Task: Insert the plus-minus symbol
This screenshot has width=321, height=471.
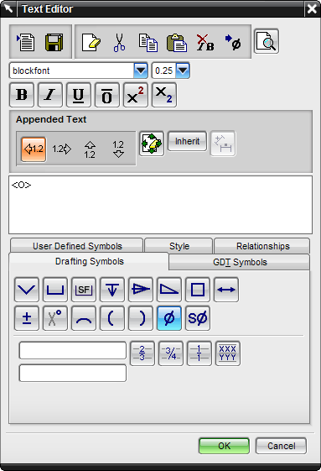Action: pos(27,318)
